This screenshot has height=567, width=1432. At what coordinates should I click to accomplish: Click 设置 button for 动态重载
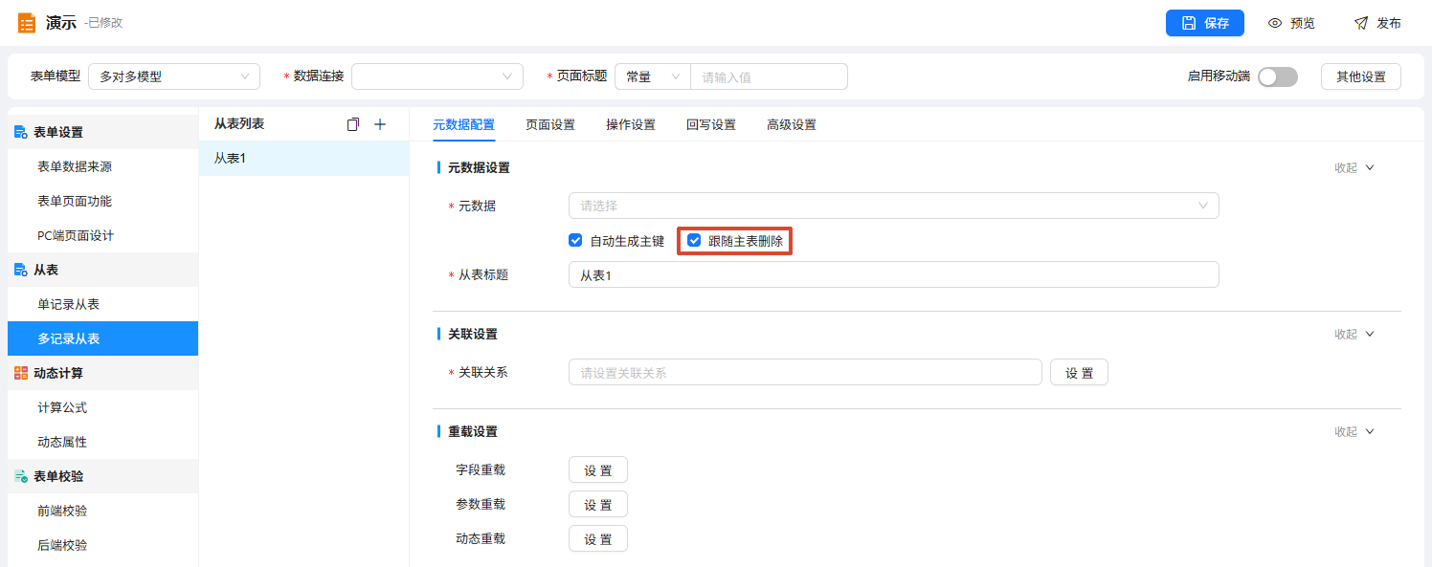598,538
